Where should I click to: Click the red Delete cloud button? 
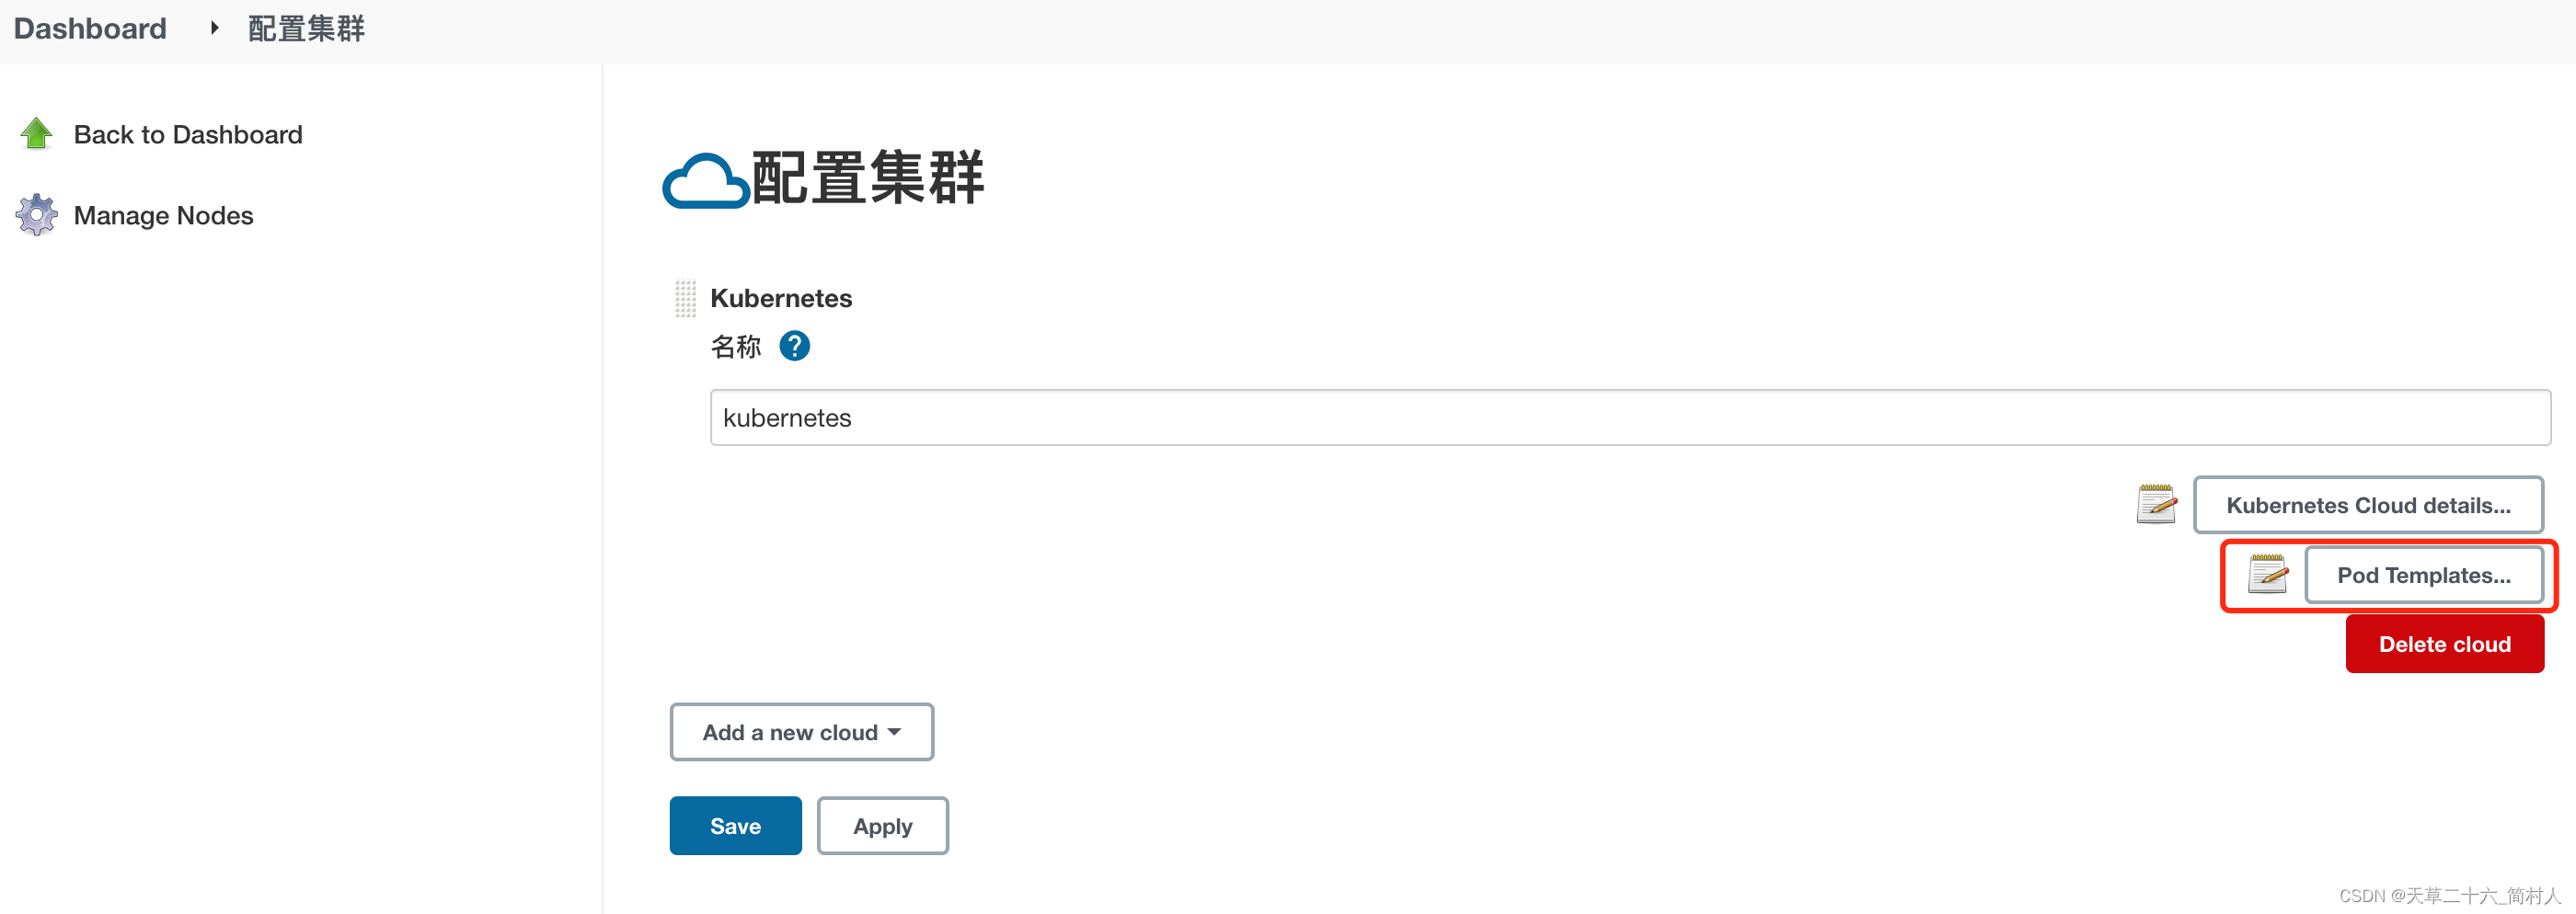click(2444, 644)
